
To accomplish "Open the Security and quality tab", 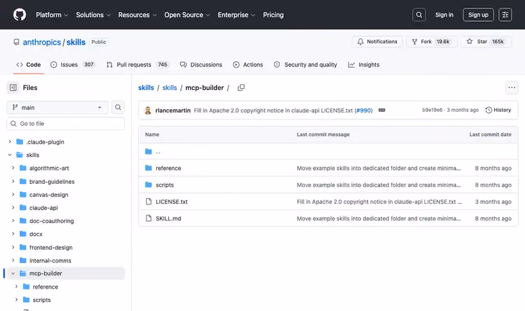I will point(305,64).
